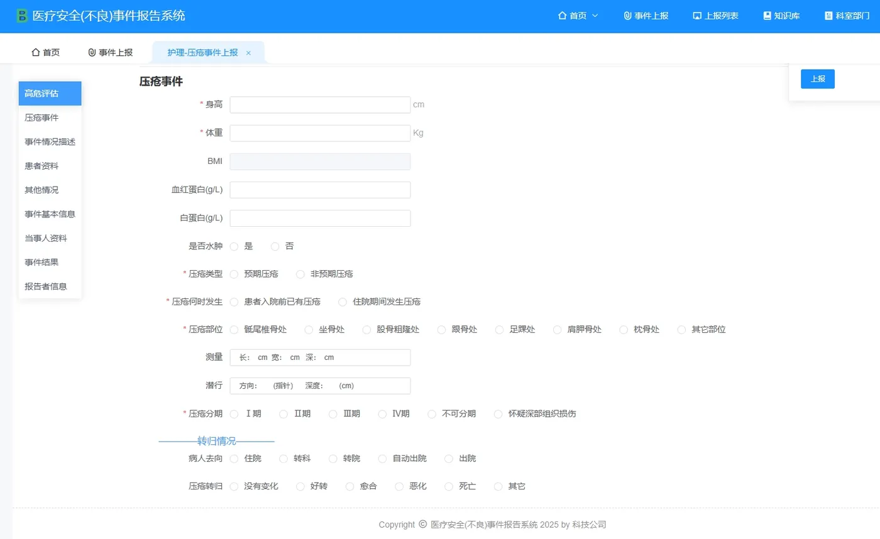This screenshot has height=539, width=880.
Task: Switch to the 首页 page tab
Action: [45, 53]
